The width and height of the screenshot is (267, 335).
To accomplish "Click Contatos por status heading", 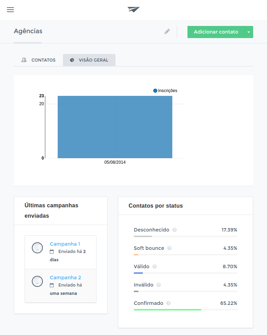I will tap(156, 206).
